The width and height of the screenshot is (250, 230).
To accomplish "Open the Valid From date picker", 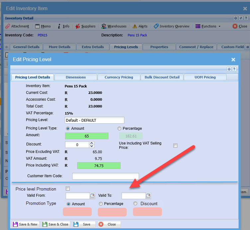I will pos(92,196).
